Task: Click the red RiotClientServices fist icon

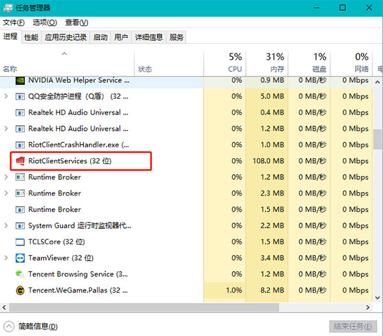Action: [20, 161]
